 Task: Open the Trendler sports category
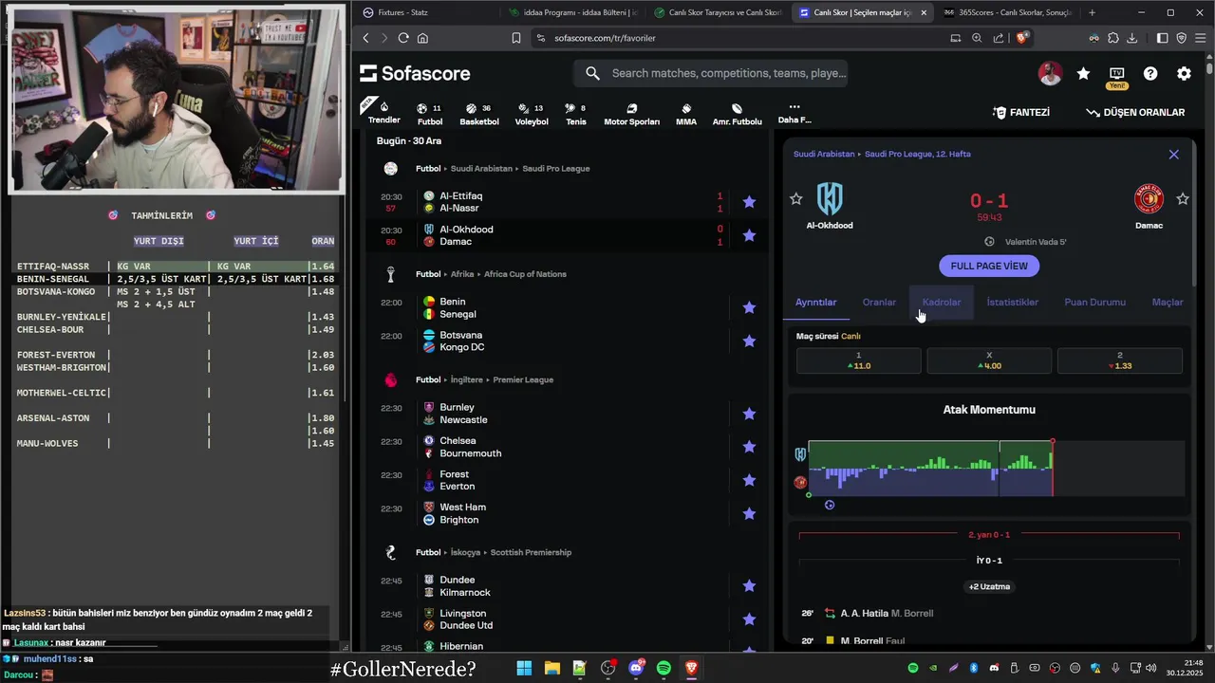pos(383,111)
